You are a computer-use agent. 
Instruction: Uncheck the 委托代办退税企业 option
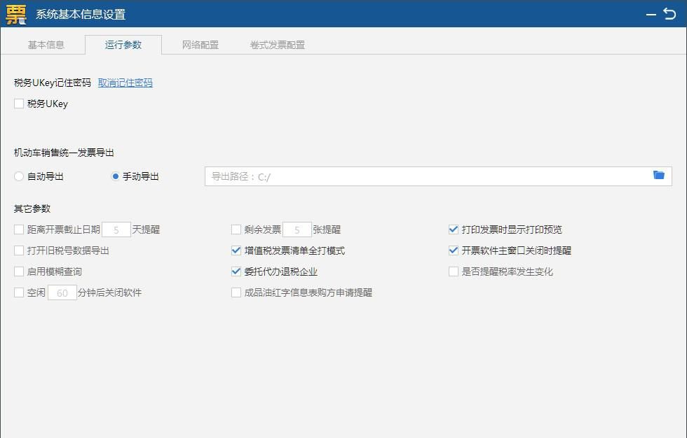[236, 271]
